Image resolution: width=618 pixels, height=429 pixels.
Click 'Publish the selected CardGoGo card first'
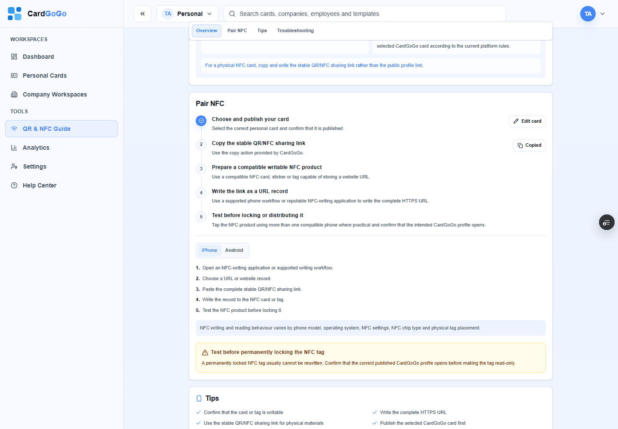pyautogui.click(x=423, y=423)
